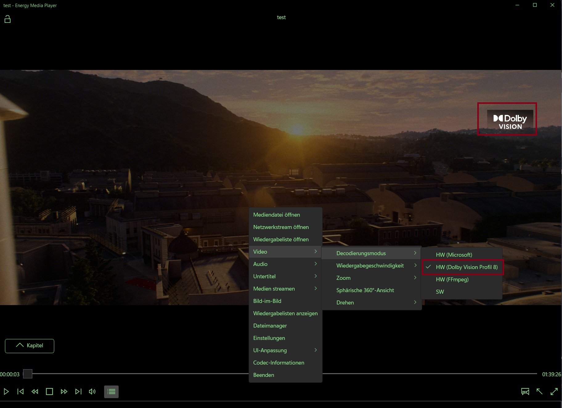The height and width of the screenshot is (408, 562).
Task: Rewind the video
Action: point(35,392)
